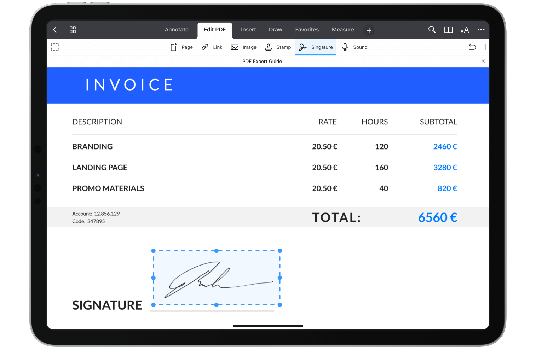Click the RATE column header

328,122
